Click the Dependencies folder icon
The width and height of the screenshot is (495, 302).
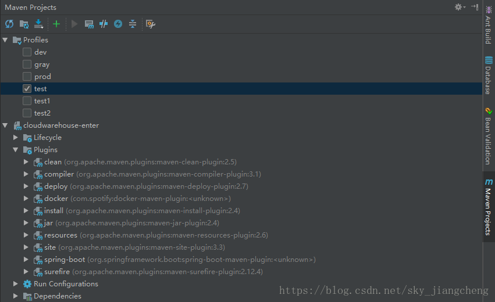click(27, 296)
